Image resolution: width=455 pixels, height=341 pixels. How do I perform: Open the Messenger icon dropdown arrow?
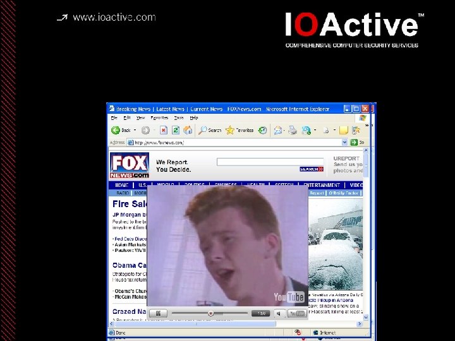coord(315,130)
